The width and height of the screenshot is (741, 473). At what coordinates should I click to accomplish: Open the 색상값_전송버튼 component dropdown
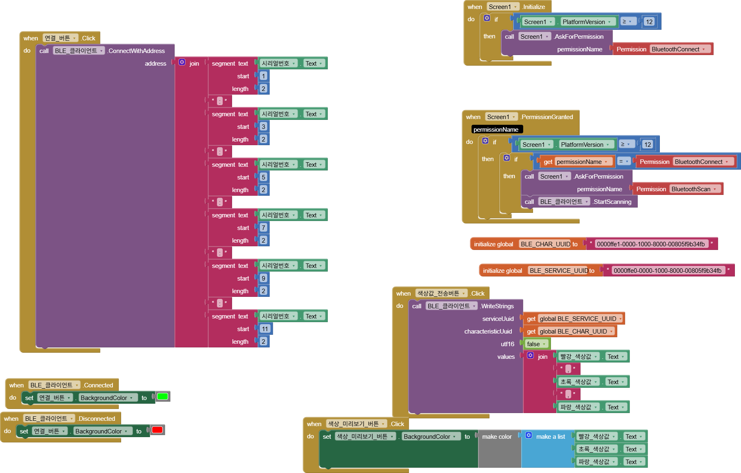pyautogui.click(x=441, y=294)
